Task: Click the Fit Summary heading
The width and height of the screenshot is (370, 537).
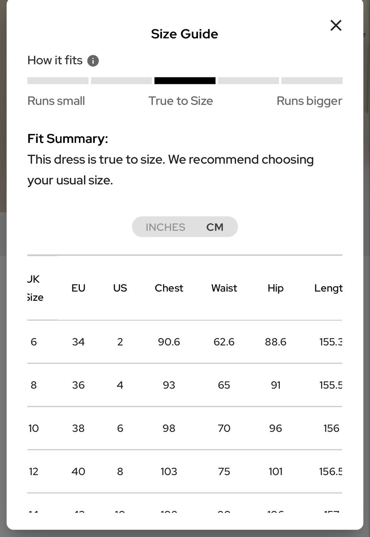Action: tap(67, 139)
